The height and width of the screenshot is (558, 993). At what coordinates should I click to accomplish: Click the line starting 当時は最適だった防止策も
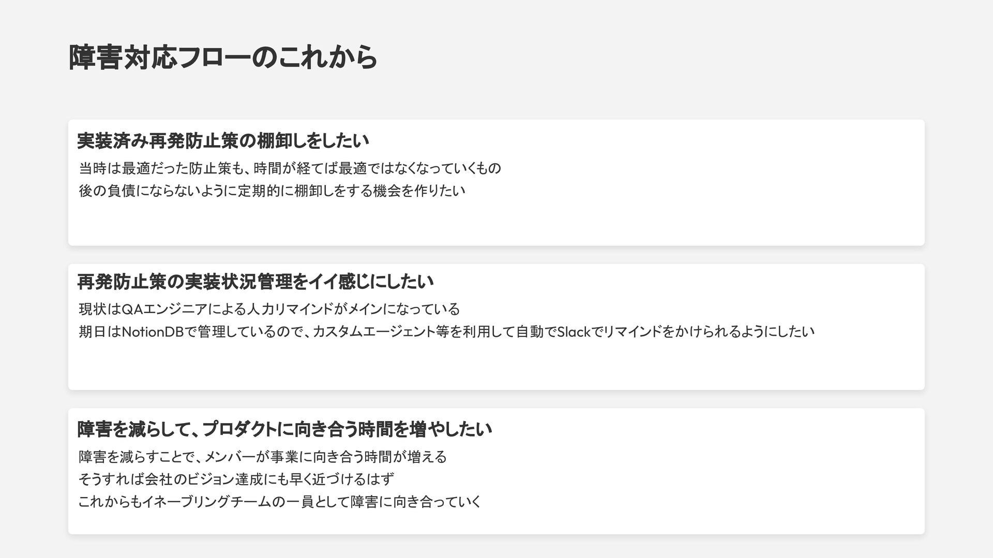(290, 168)
